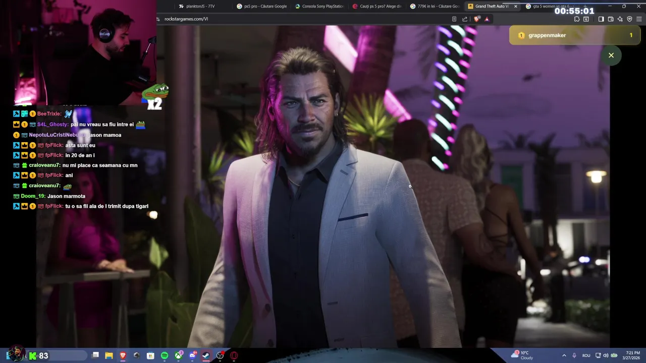Open Opera browser from taskbar

coord(234,355)
